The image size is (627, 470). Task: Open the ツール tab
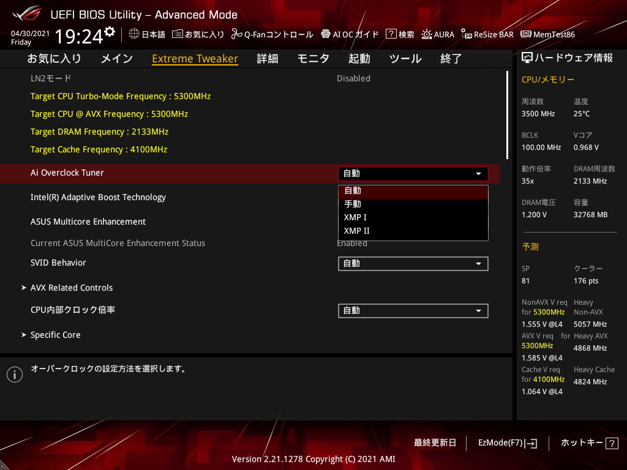(405, 59)
